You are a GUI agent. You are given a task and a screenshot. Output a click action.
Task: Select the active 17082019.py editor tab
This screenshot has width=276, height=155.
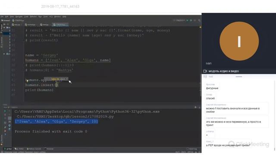pos(60,25)
